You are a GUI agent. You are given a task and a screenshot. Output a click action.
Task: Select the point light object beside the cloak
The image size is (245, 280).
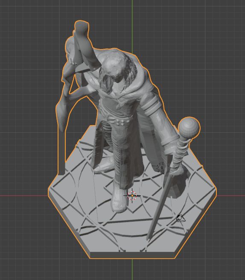(x=161, y=167)
